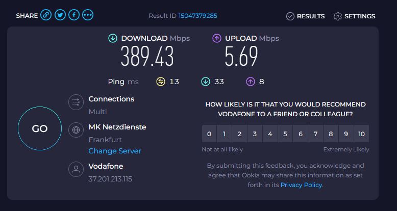
Task: Click the Connections multi icon
Action: coord(76,102)
